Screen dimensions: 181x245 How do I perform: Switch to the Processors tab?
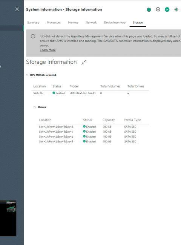pos(54,23)
